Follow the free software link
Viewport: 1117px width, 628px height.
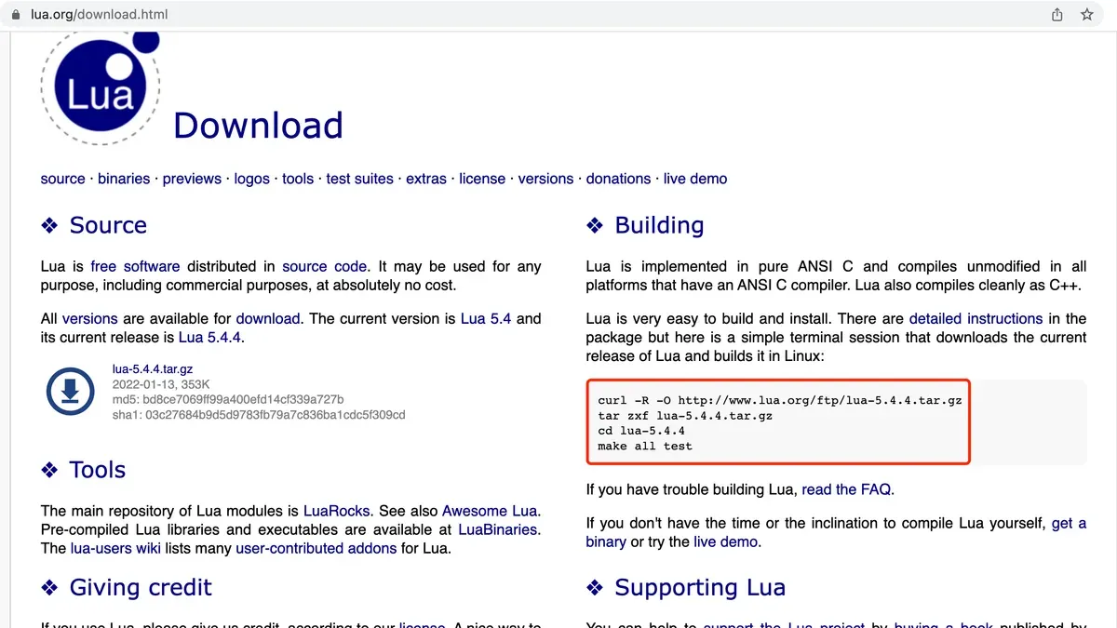point(135,266)
